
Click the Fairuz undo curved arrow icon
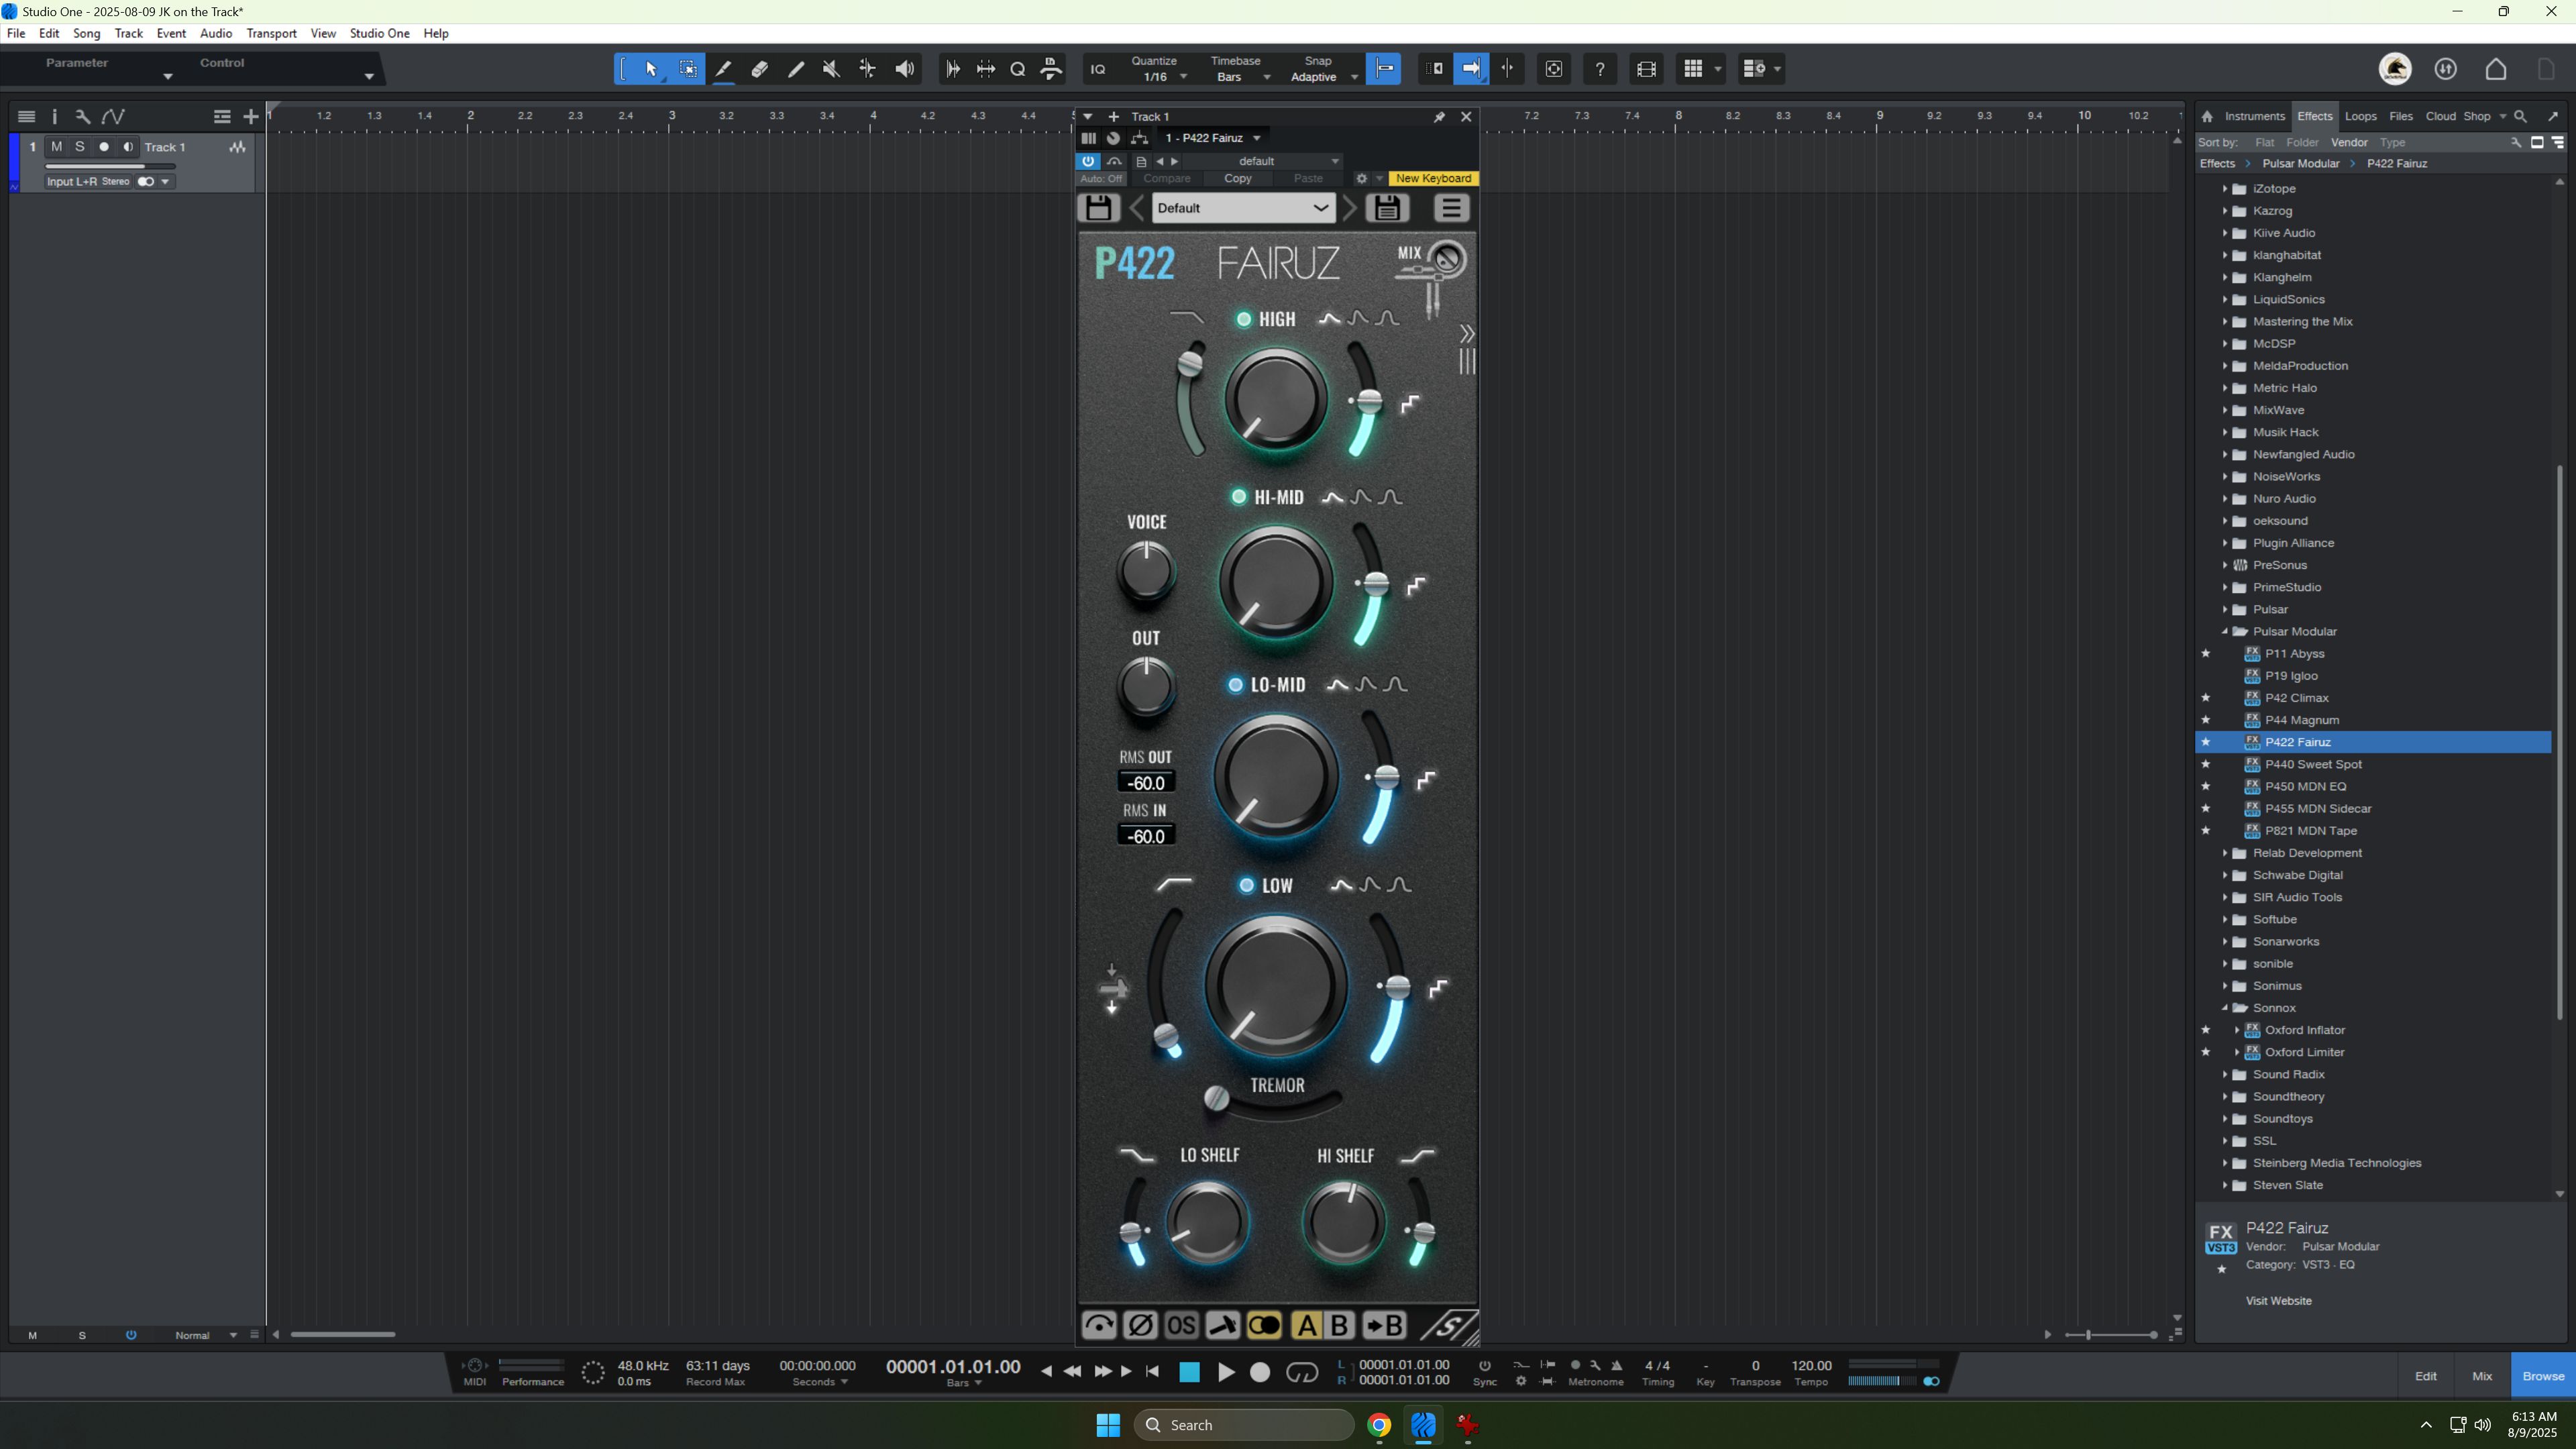click(1099, 1326)
